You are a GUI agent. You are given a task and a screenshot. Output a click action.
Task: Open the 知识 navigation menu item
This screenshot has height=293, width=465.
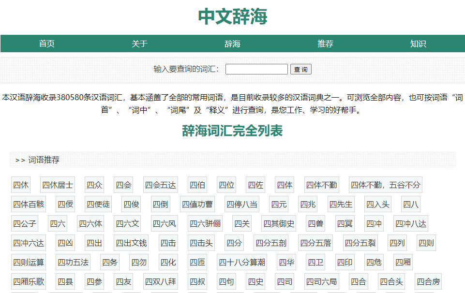(x=418, y=44)
